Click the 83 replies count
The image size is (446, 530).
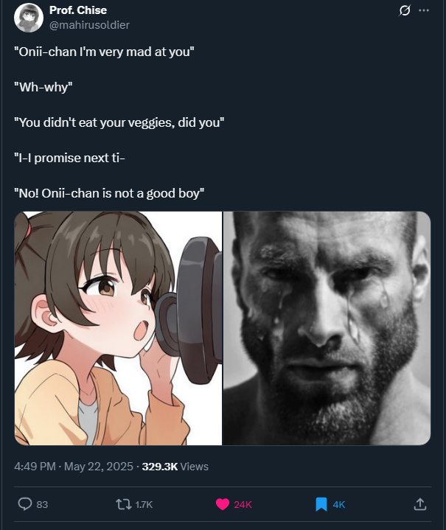42,505
